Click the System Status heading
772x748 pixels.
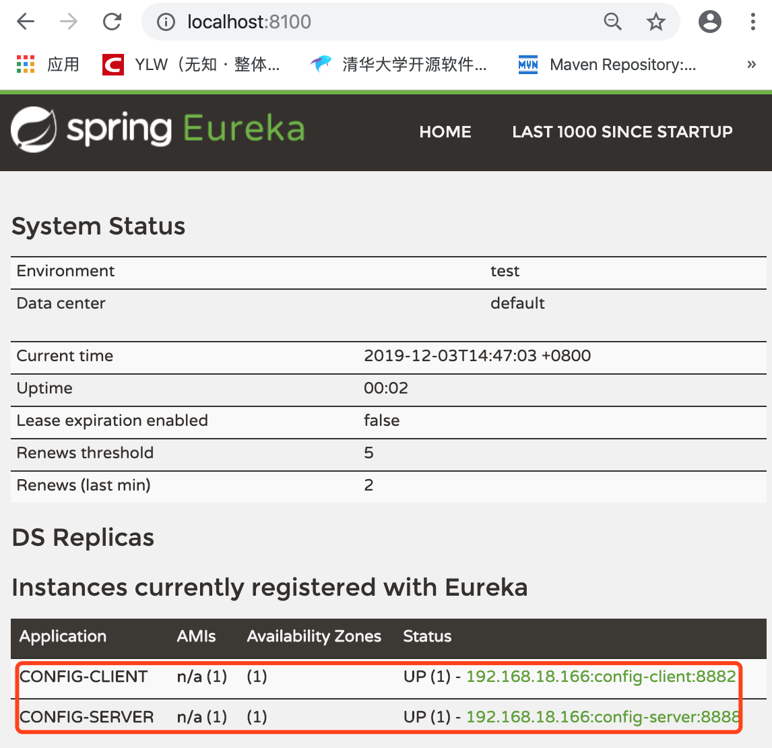[x=98, y=226]
